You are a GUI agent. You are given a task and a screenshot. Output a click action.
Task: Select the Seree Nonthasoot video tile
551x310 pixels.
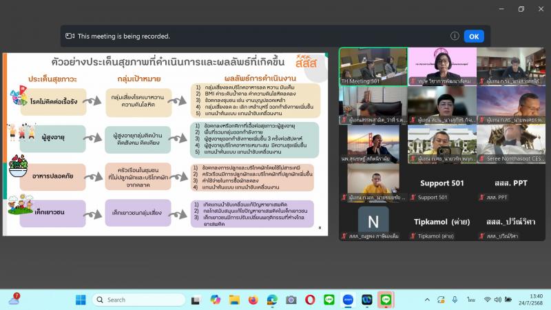click(511, 144)
